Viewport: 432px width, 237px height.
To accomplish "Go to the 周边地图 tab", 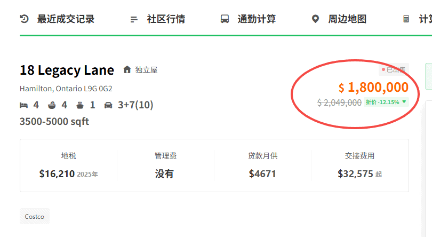I will tap(347, 19).
